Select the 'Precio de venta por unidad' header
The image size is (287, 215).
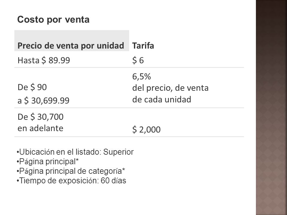click(x=71, y=46)
